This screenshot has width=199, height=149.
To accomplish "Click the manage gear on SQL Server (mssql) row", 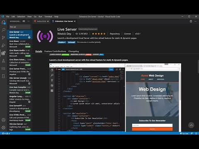I will [x=29, y=84].
